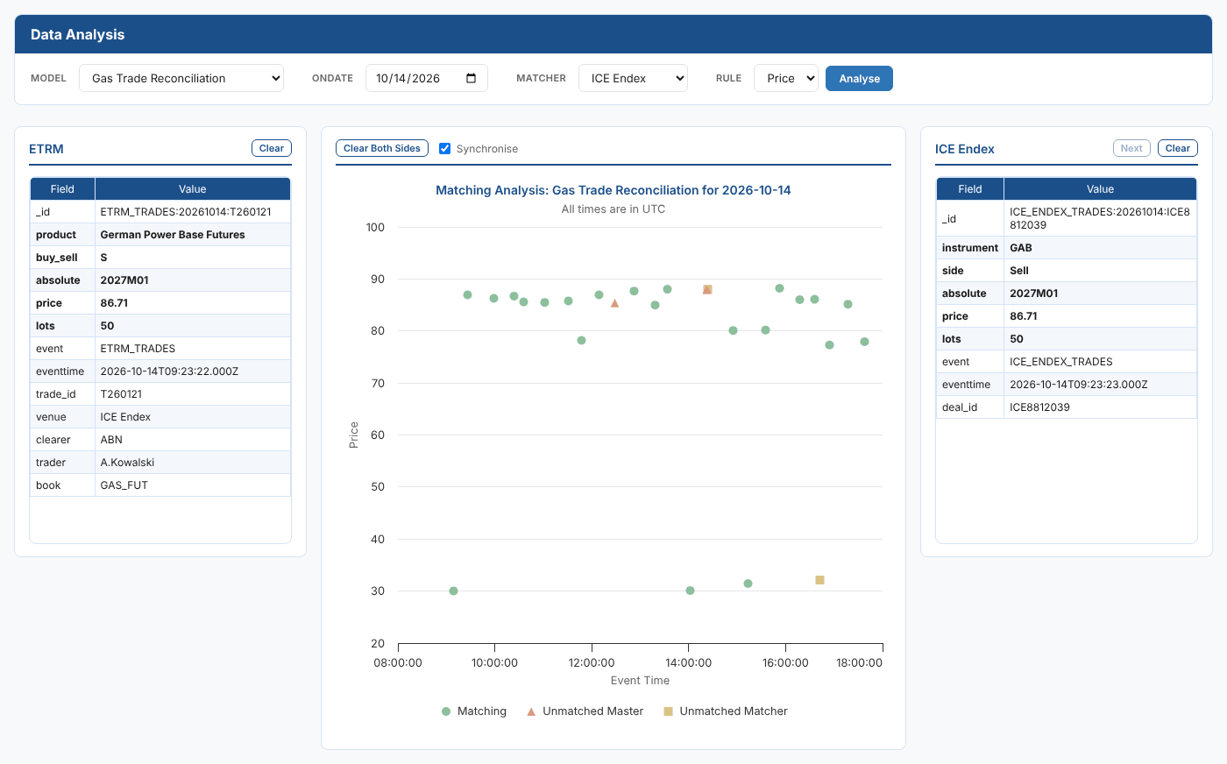Click the Matching point near 09:10 at price 30
1227x764 pixels.
[453, 591]
